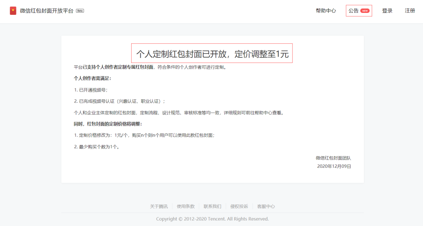423x226 pixels.
Task: Click the bold text 已支持个人创作者定制专属红包封面
Action: pos(118,67)
